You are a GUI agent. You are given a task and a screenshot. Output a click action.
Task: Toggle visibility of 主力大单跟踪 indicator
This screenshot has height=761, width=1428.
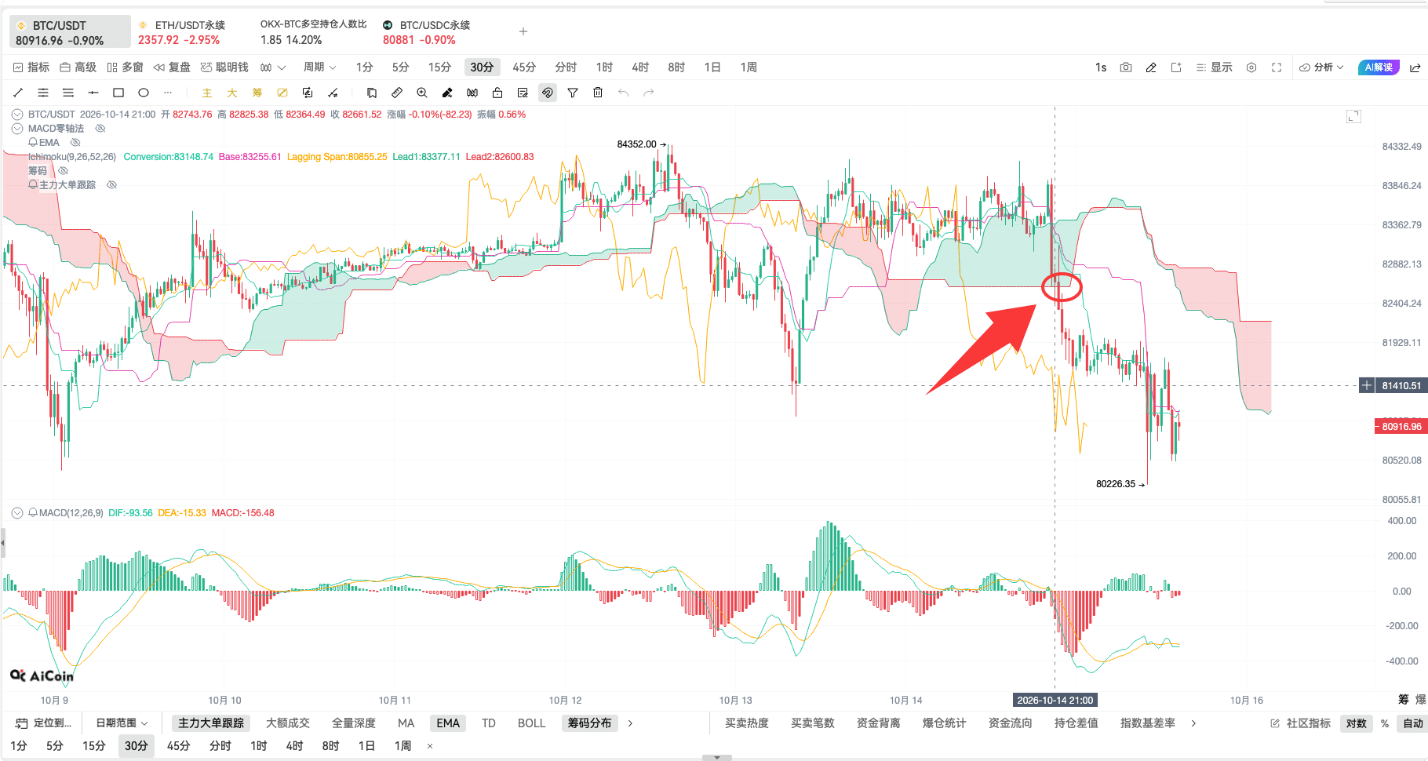point(111,185)
